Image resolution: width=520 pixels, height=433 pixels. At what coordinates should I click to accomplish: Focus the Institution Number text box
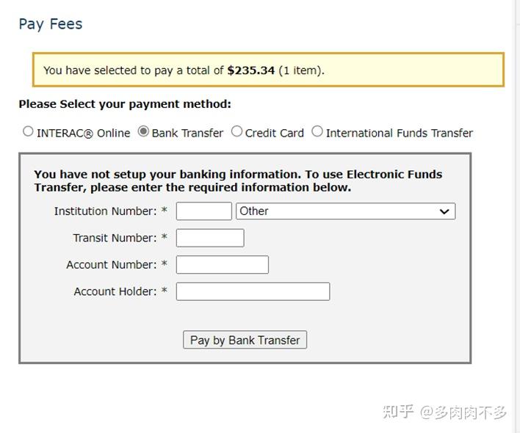203,211
